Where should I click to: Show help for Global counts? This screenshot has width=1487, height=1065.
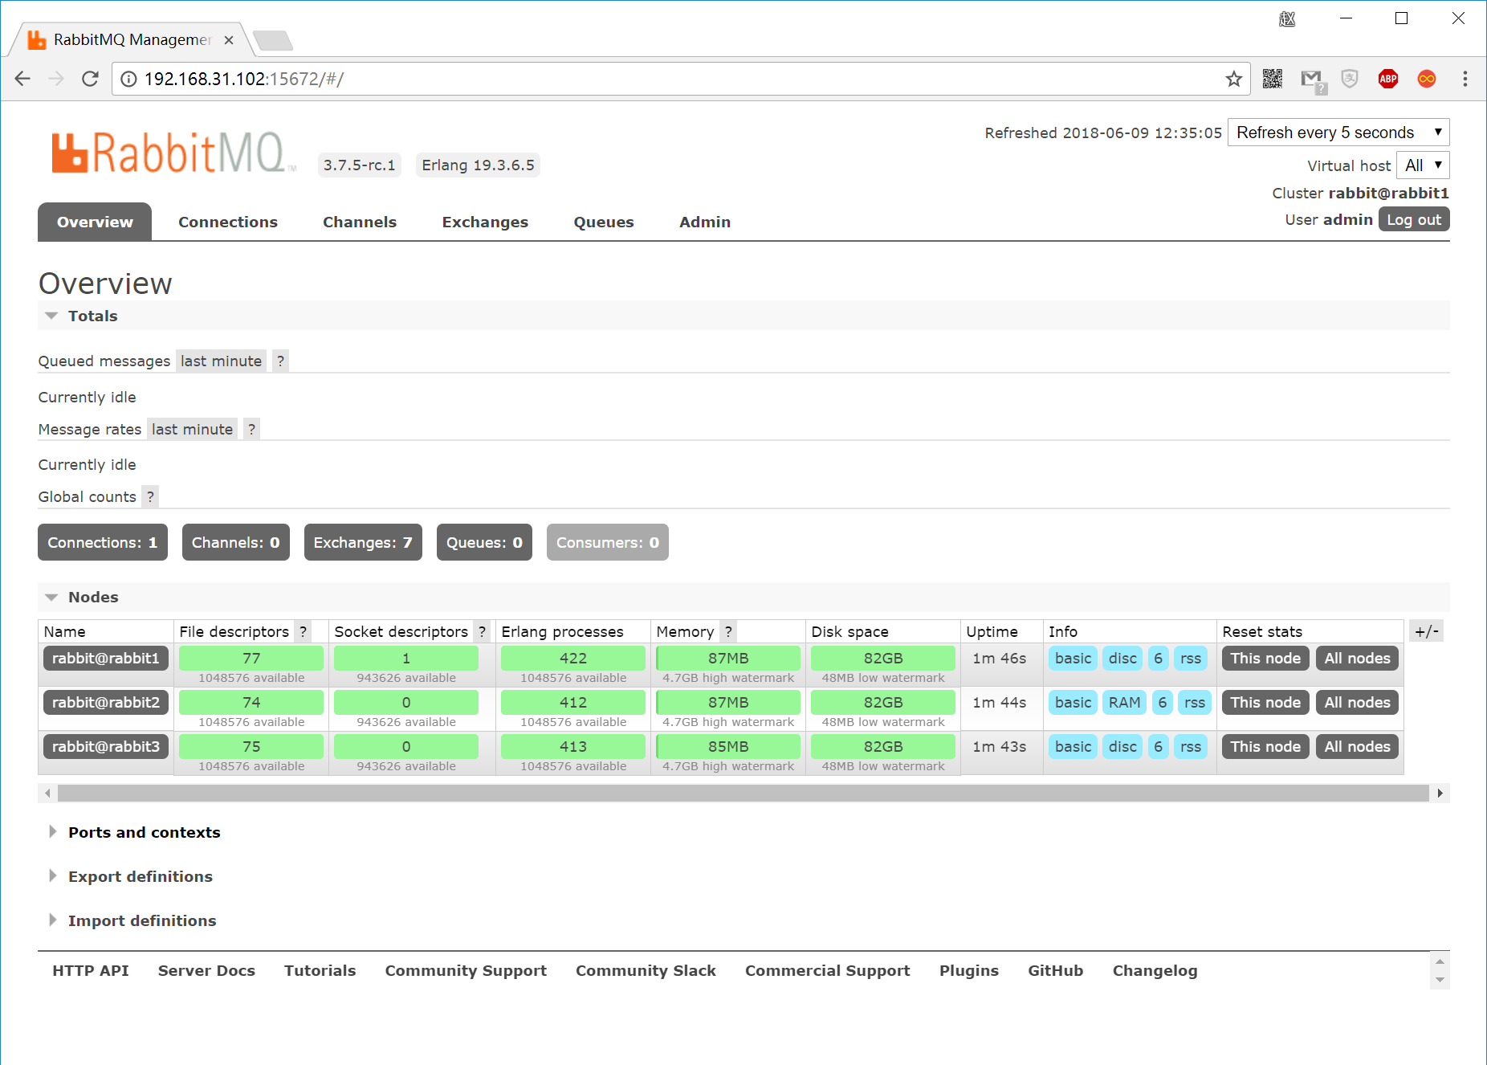coord(150,496)
